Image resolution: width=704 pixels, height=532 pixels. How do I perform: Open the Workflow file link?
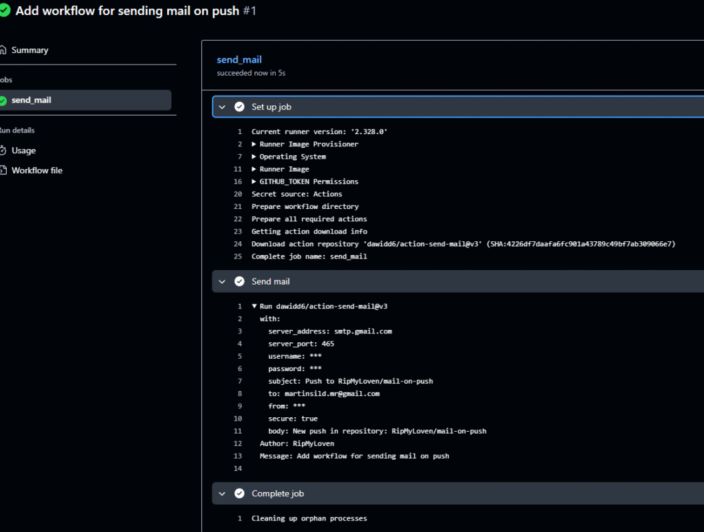pyautogui.click(x=37, y=170)
